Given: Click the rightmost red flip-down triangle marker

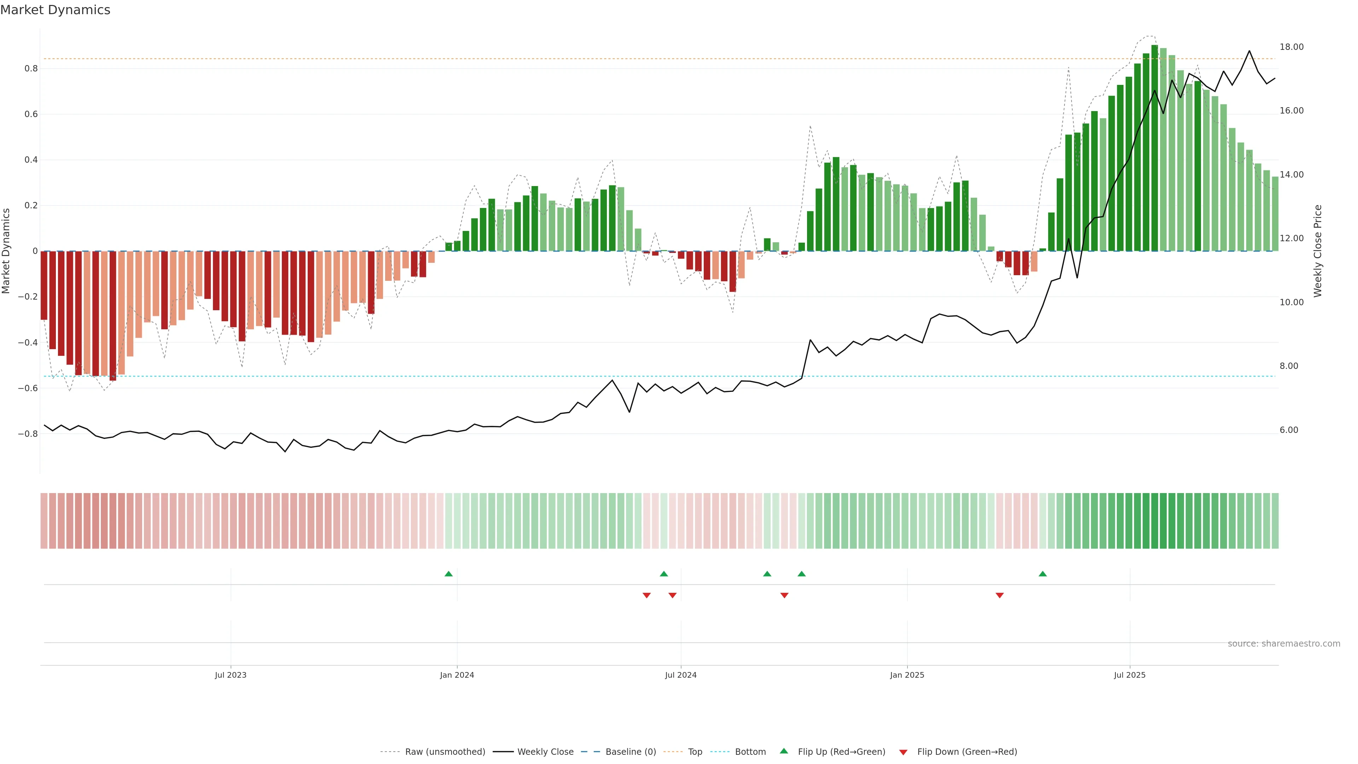Looking at the screenshot, I should 999,595.
